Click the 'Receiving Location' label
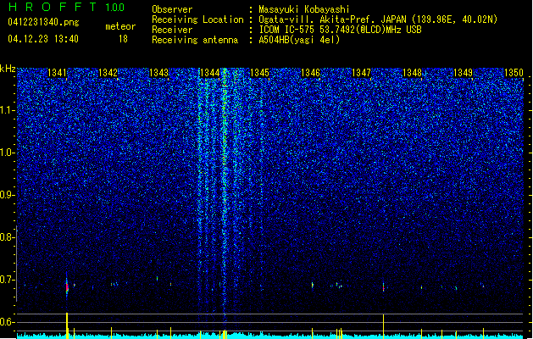 coord(197,19)
